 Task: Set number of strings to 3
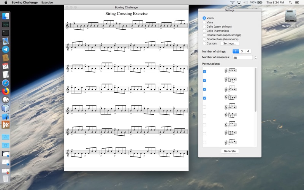(x=242, y=51)
